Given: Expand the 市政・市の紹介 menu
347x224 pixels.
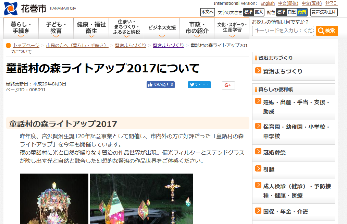Looking at the screenshot, I should [197, 28].
